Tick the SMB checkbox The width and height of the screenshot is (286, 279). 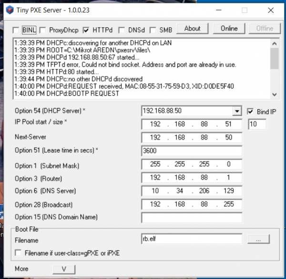pyautogui.click(x=153, y=30)
